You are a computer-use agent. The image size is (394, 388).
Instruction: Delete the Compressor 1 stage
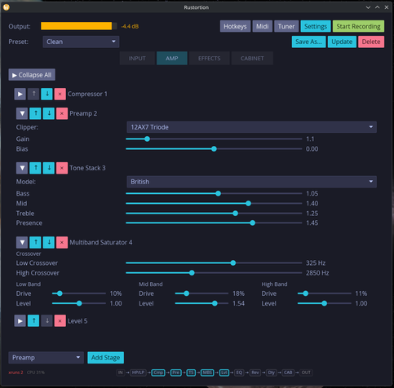60,94
